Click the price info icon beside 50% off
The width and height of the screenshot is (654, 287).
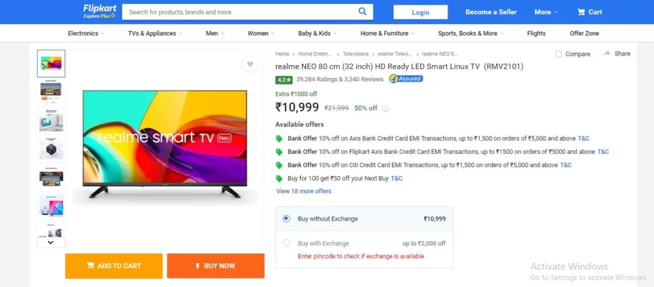click(385, 108)
